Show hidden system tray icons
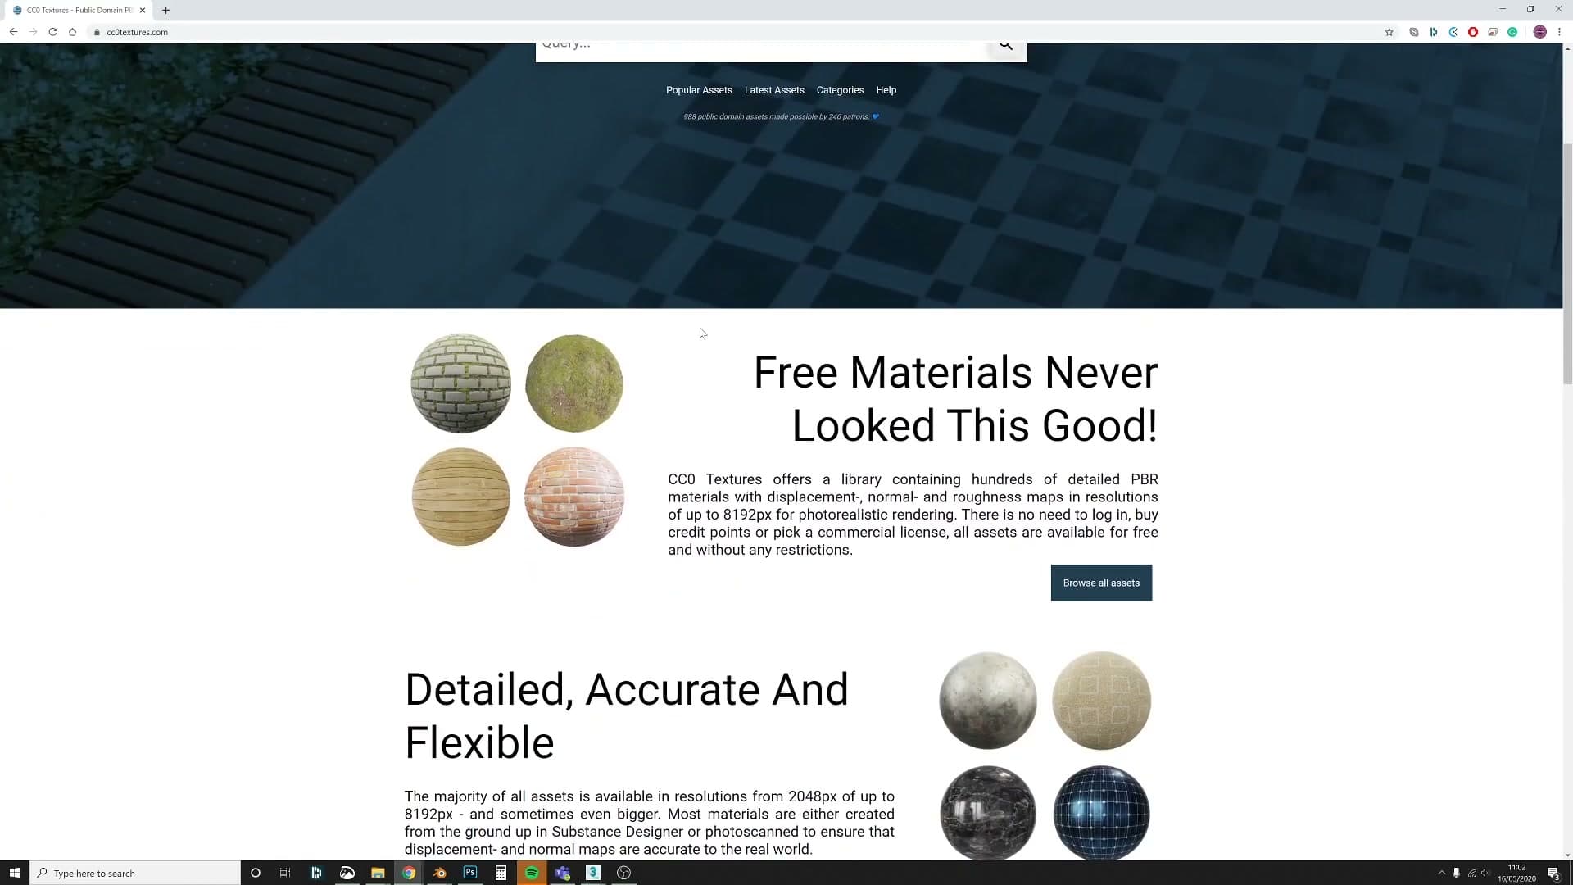This screenshot has width=1573, height=885. 1441,873
